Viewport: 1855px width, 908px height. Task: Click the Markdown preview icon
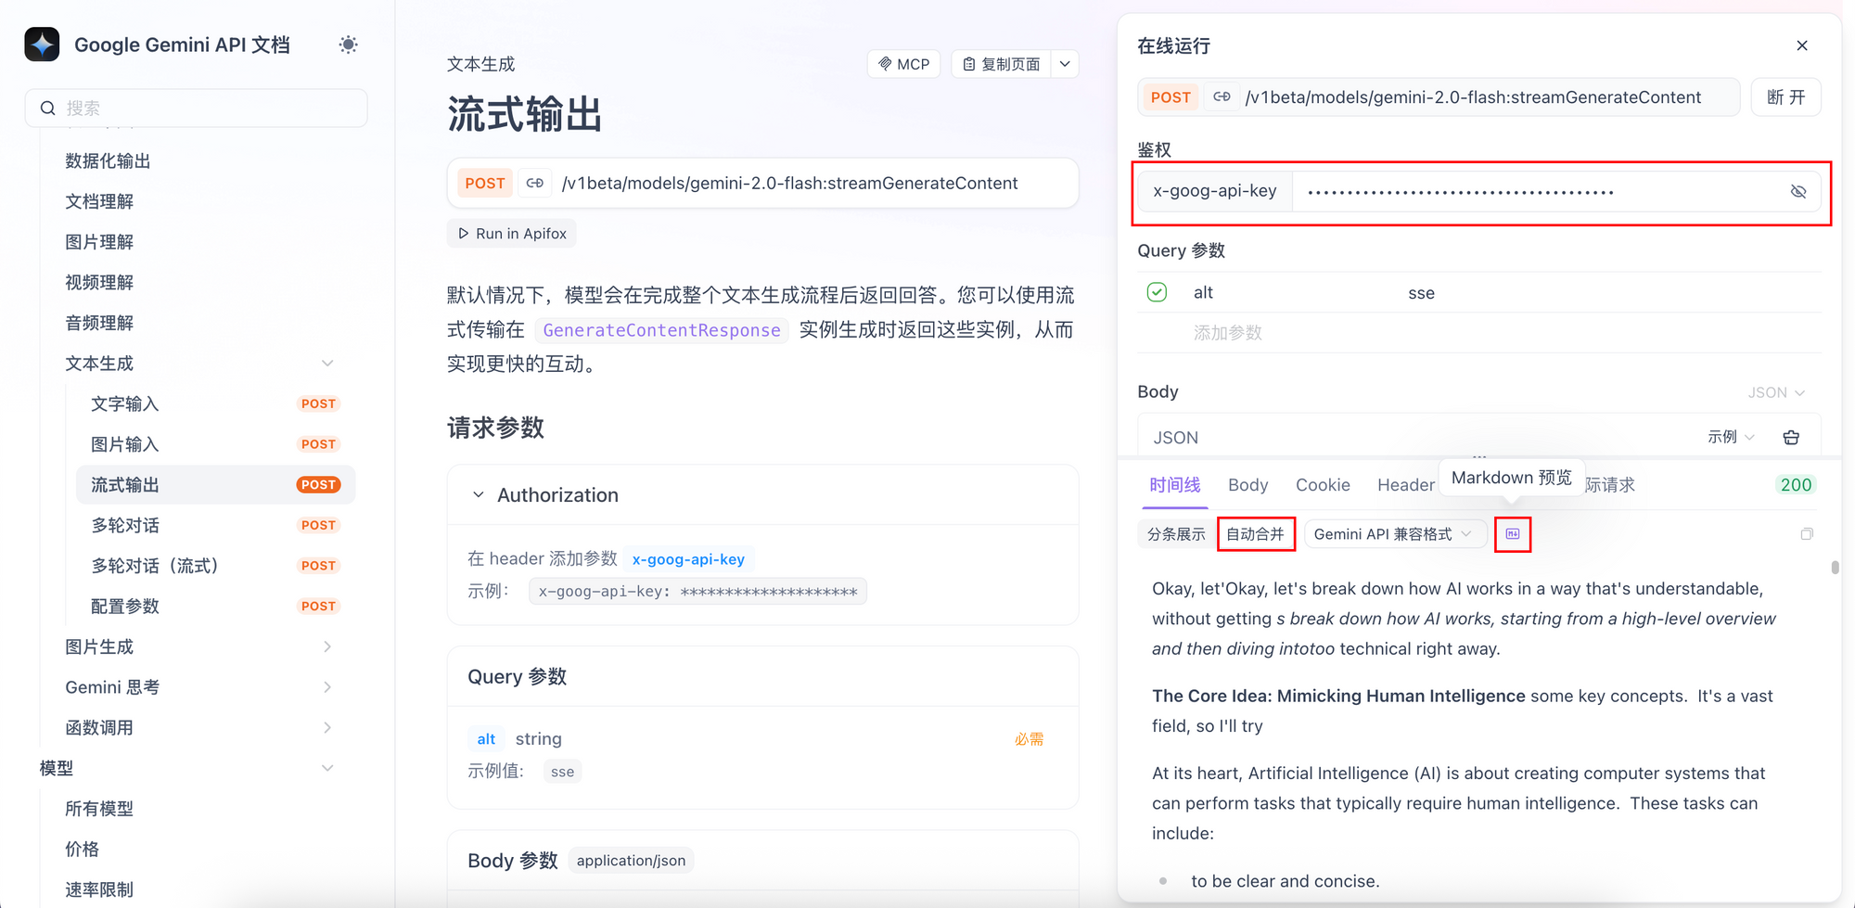tap(1512, 534)
